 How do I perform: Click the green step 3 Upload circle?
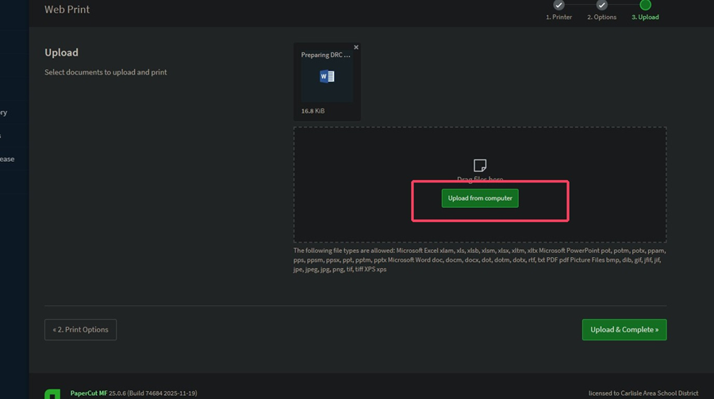[645, 5]
